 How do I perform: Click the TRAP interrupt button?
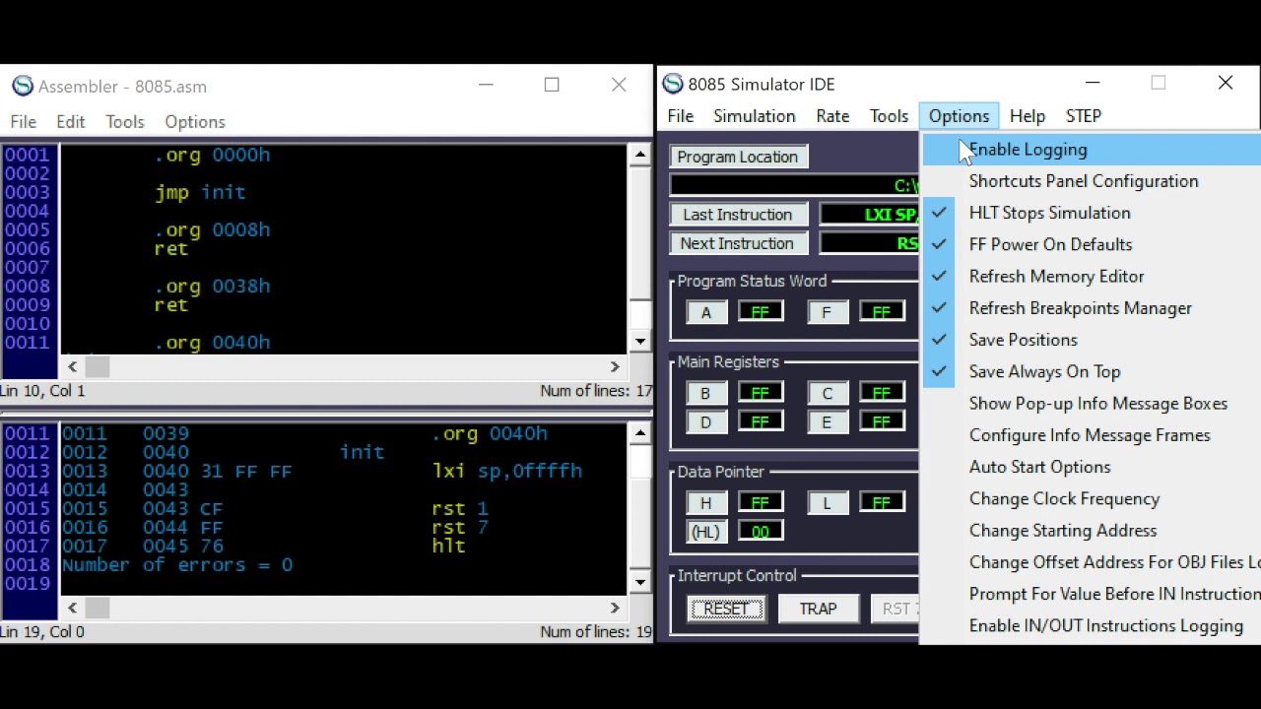click(818, 609)
